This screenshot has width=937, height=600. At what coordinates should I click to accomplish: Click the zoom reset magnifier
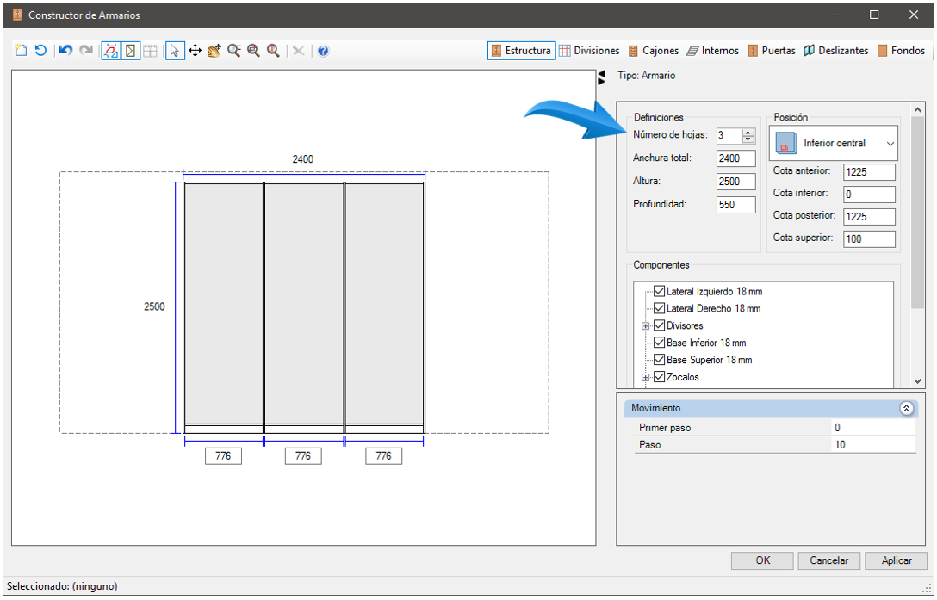(x=273, y=51)
